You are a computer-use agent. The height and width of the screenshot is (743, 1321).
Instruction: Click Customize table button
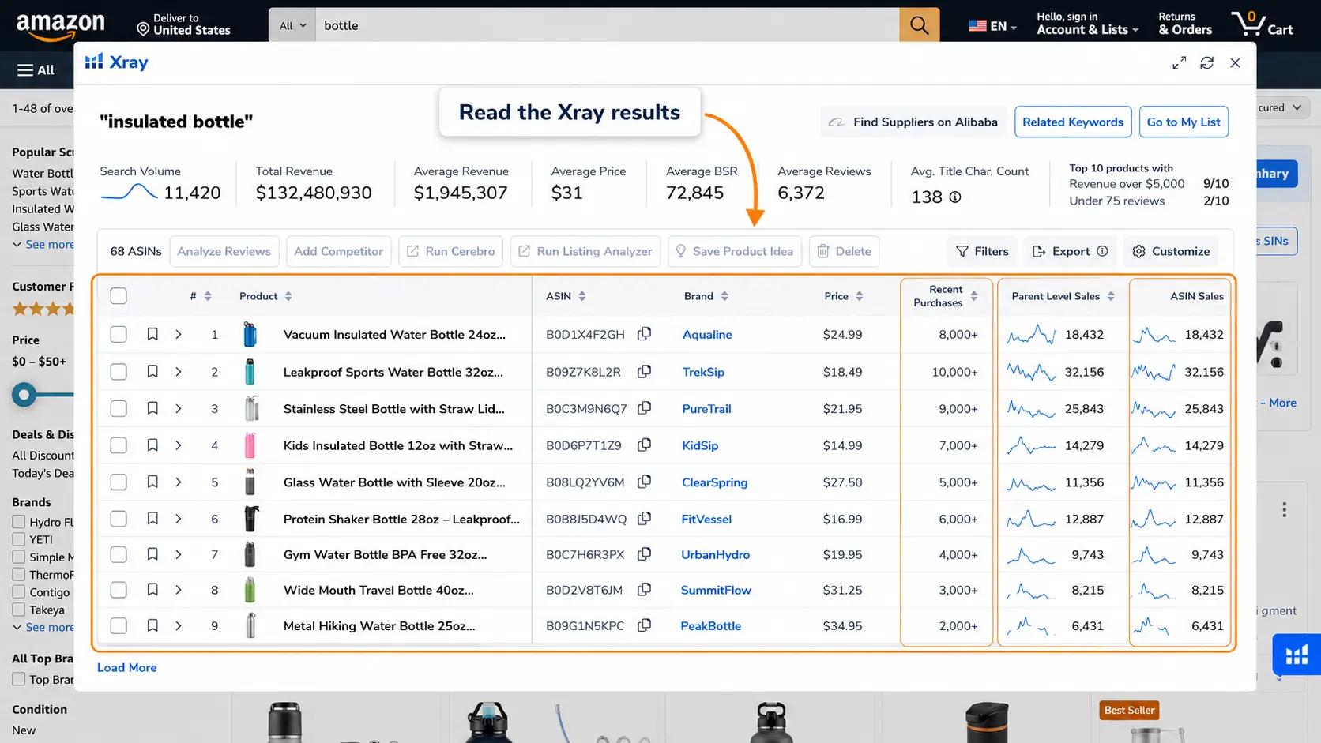[1171, 251]
